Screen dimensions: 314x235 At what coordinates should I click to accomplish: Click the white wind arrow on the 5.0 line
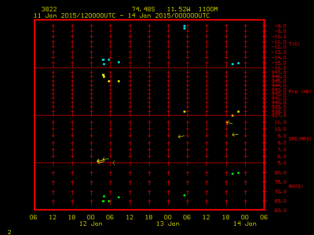(x=113, y=163)
